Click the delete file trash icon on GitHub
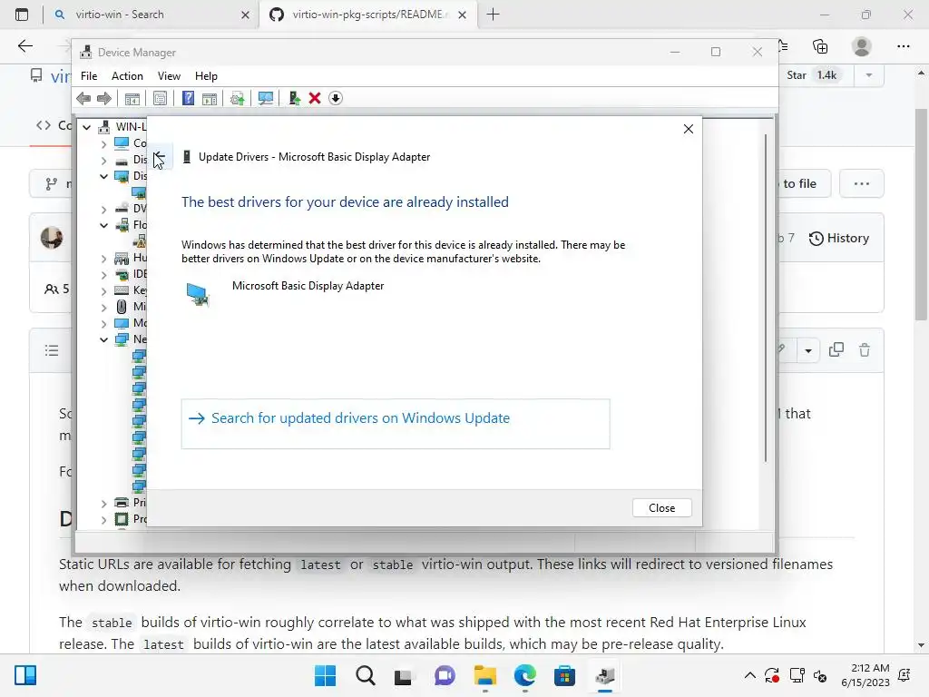The image size is (929, 697). (865, 350)
